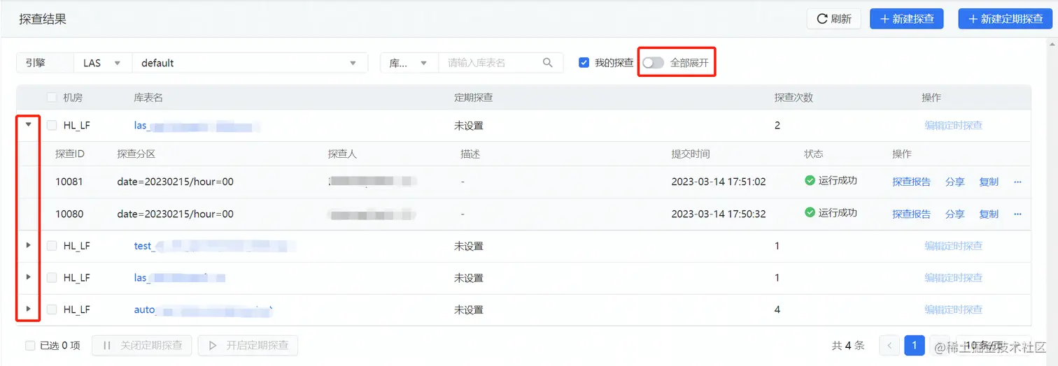
Task: Click 新建探查 button
Action: point(906,19)
